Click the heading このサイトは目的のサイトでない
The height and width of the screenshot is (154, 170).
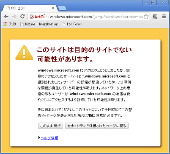(85, 50)
